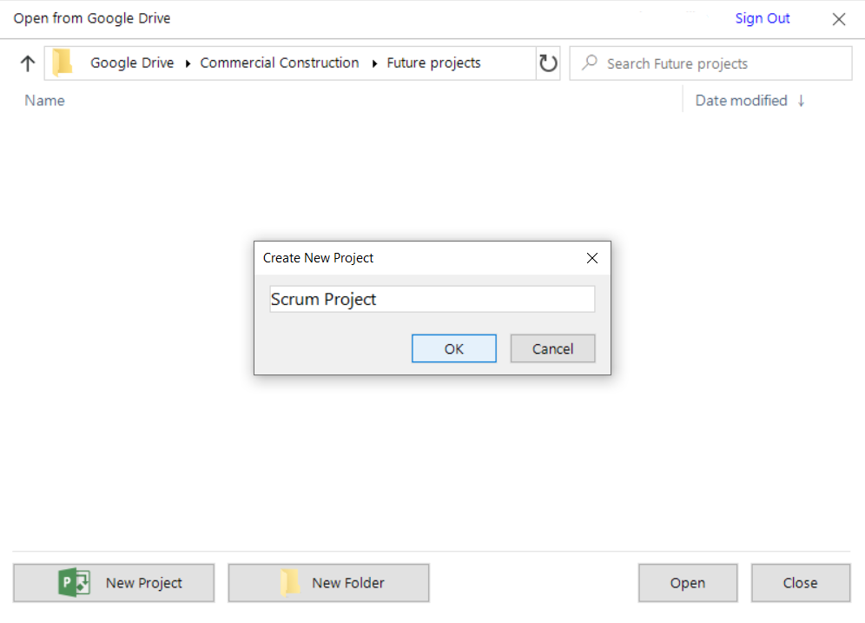This screenshot has height=623, width=865.
Task: Expand arrow after Commercial Construction breadcrumb
Action: [374, 64]
